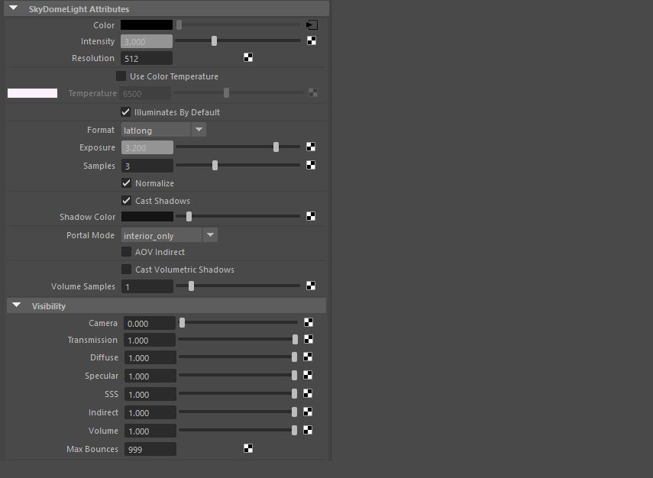
Task: Disable the Cast Shadows checkbox
Action: coord(126,201)
